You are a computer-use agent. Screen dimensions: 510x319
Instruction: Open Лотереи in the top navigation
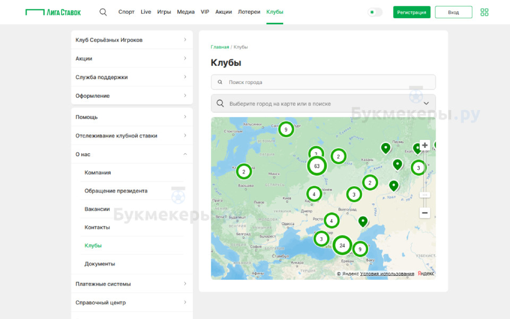click(249, 12)
